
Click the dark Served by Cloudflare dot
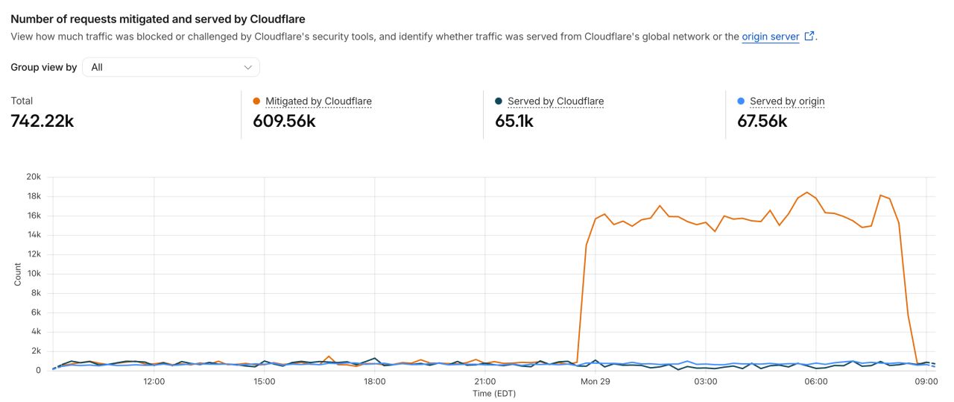pyautogui.click(x=499, y=101)
